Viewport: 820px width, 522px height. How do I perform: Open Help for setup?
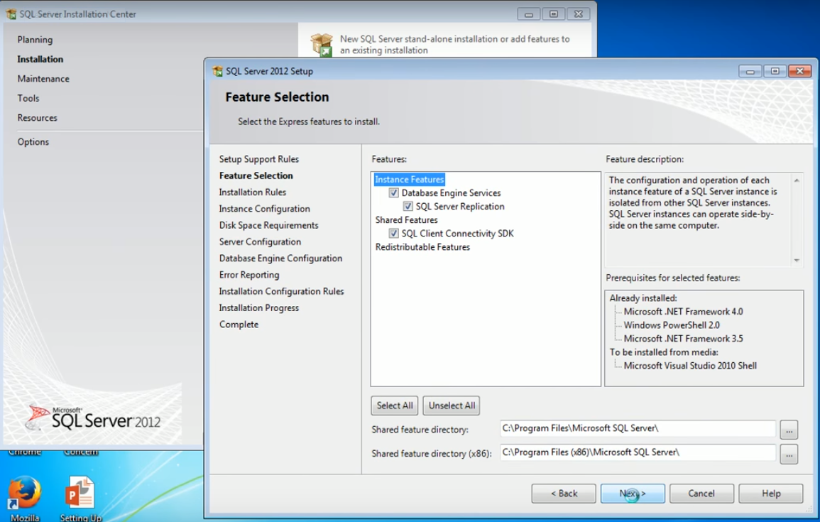[x=771, y=493]
